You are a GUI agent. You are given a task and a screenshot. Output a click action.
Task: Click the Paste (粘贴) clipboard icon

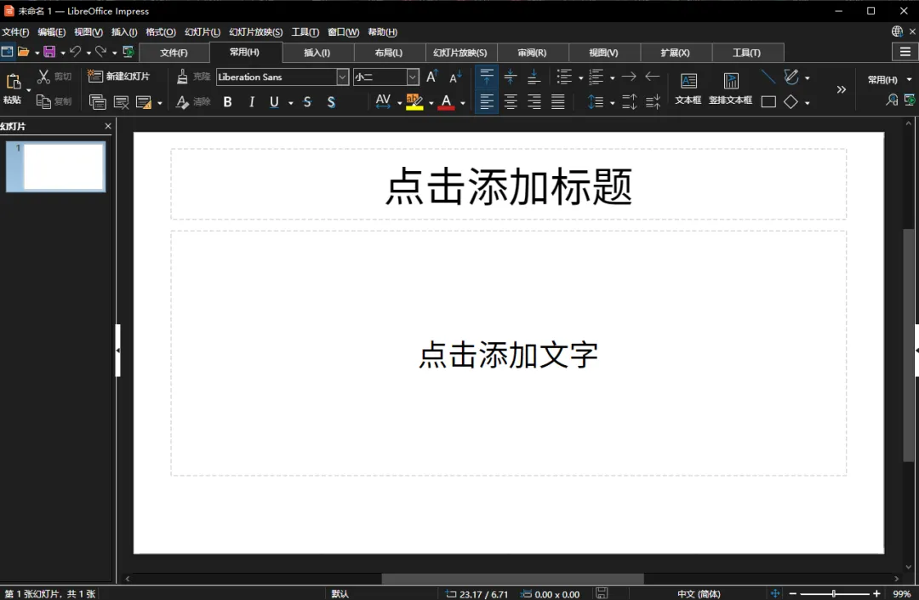click(13, 82)
